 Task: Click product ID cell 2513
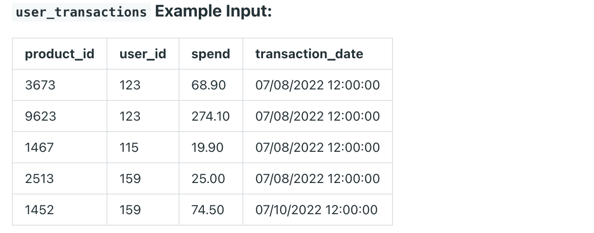coord(39,179)
